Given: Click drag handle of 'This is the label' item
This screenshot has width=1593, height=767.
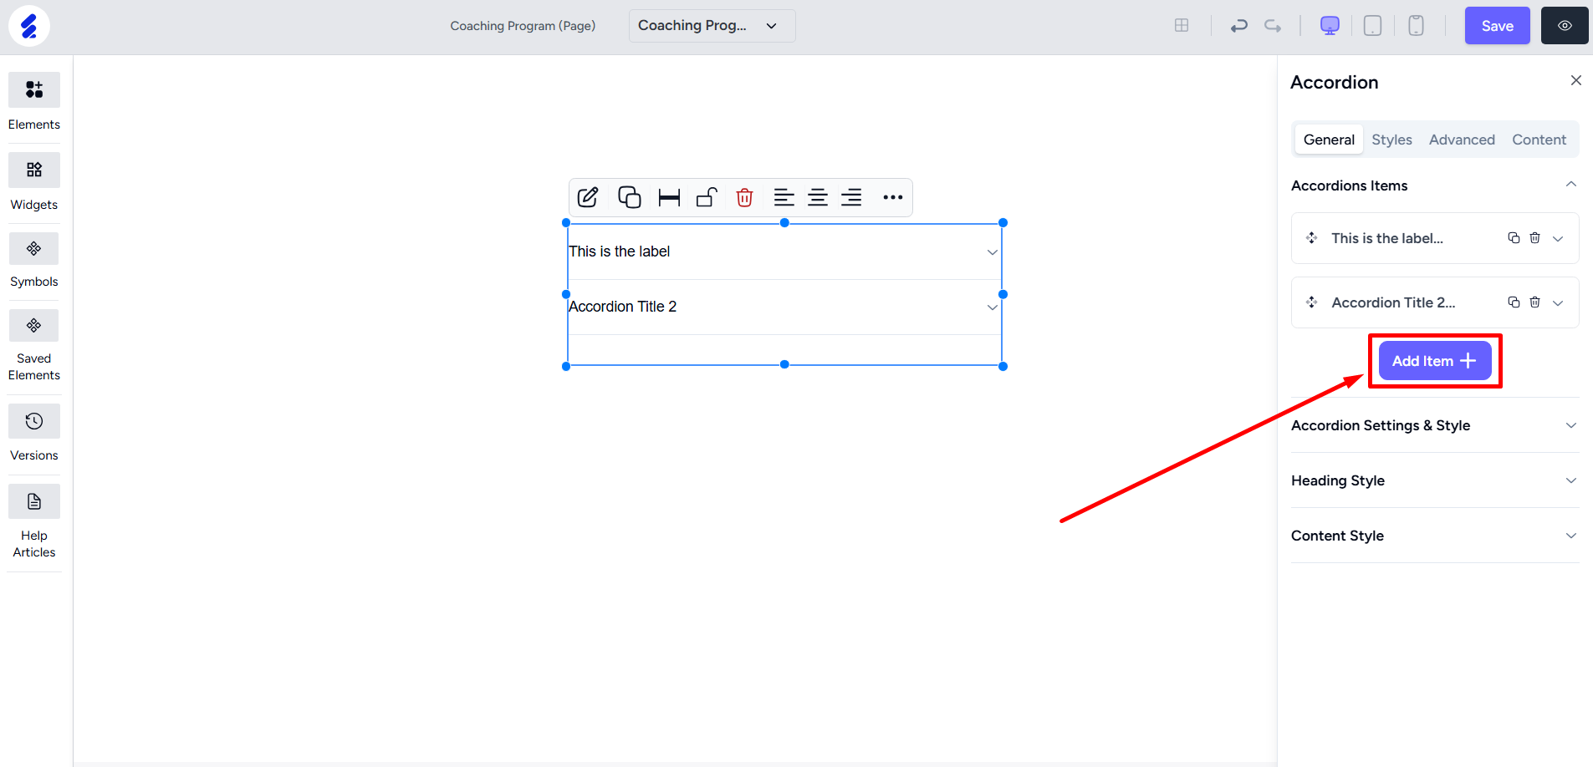Looking at the screenshot, I should [x=1312, y=238].
